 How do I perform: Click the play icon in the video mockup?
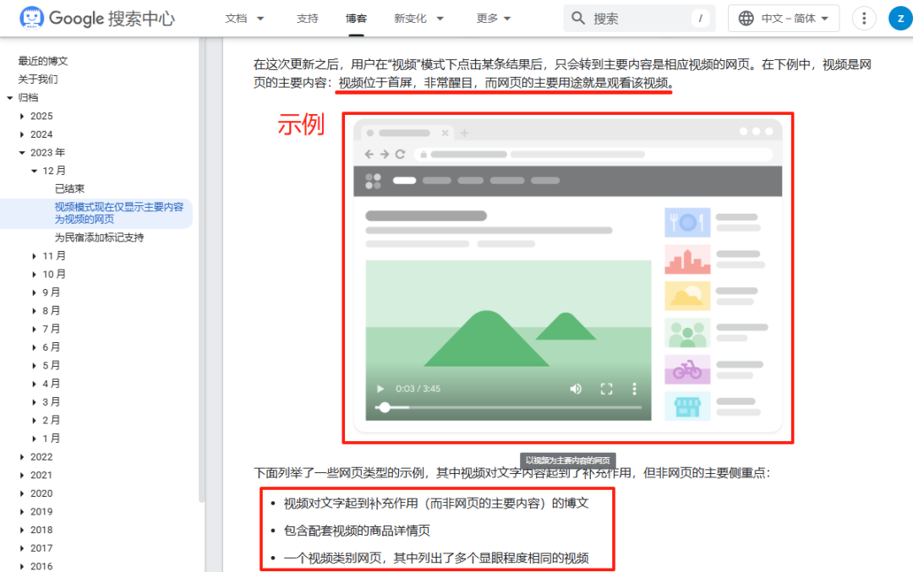click(x=380, y=389)
